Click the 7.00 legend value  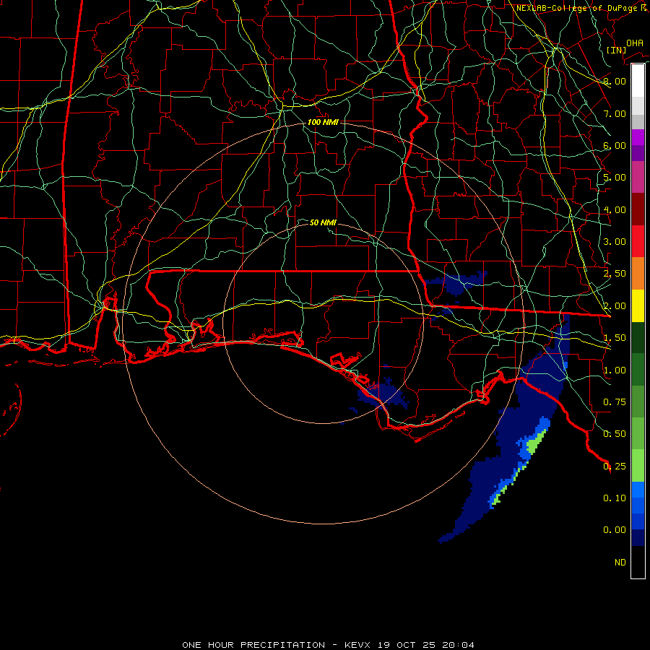pyautogui.click(x=615, y=113)
